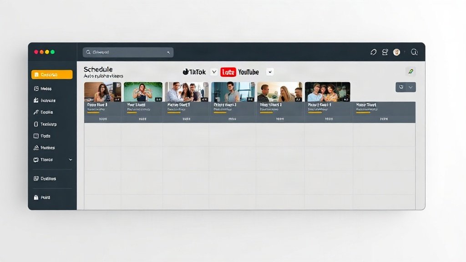
Task: Click the search magnifier at top right
Action: (414, 52)
